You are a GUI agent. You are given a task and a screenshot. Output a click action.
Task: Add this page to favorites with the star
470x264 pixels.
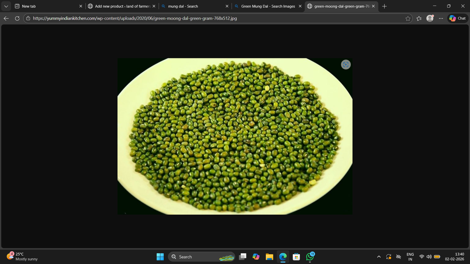coord(408,18)
